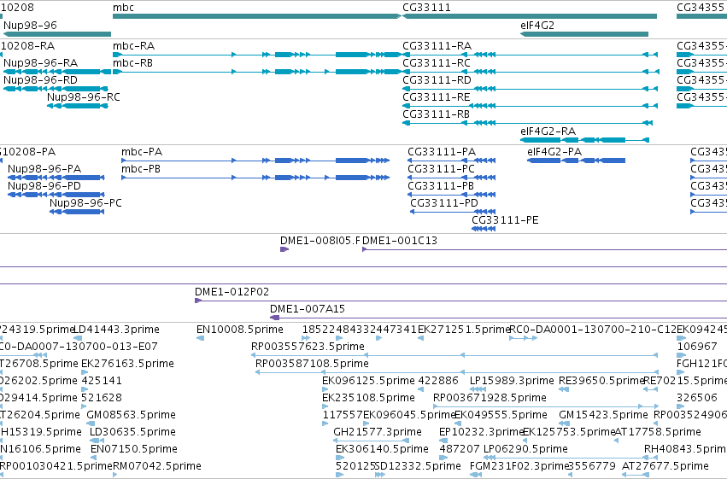Image resolution: width=727 pixels, height=479 pixels.
Task: Open the mbc-RB transcript label
Action: tap(132, 63)
